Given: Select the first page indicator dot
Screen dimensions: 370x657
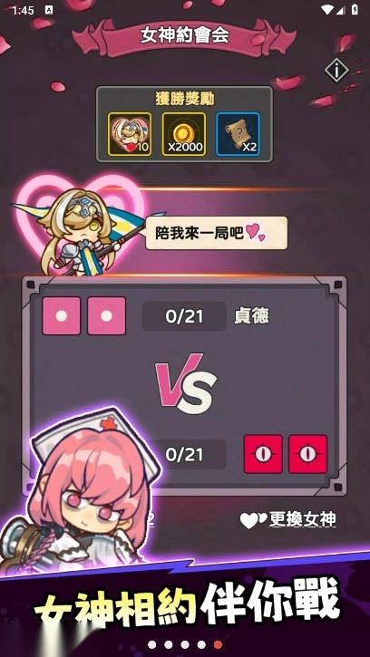Looking at the screenshot, I should tap(151, 644).
